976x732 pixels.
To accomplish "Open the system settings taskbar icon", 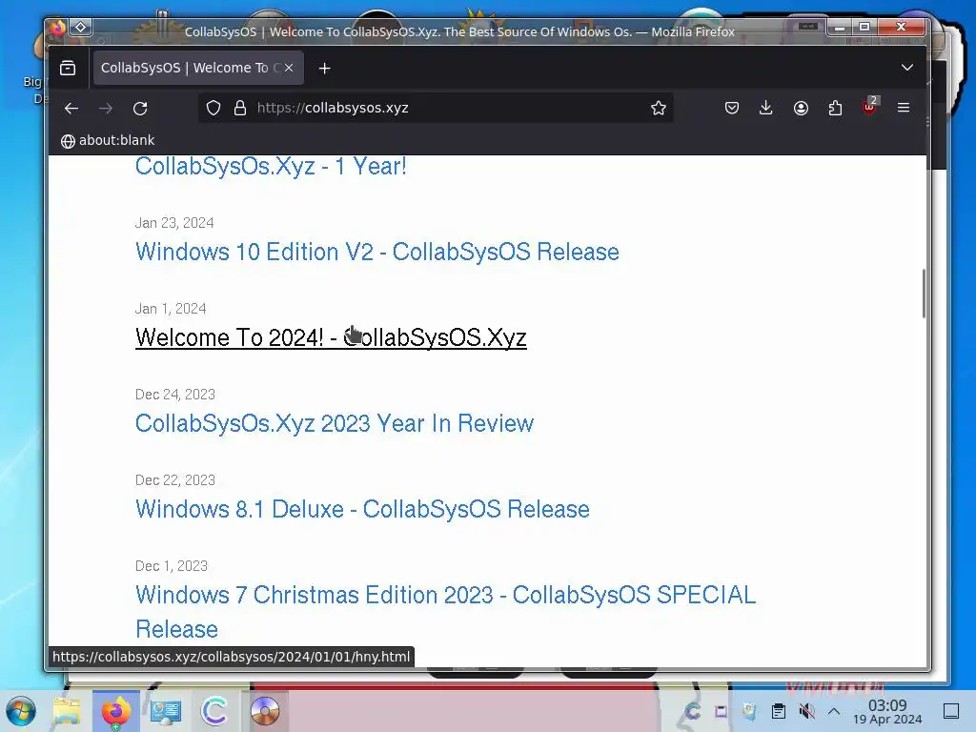I will pos(165,711).
